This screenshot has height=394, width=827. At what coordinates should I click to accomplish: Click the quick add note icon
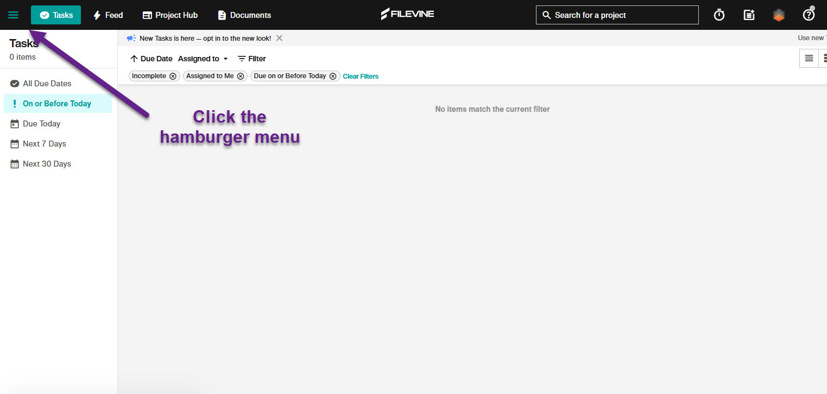click(749, 15)
